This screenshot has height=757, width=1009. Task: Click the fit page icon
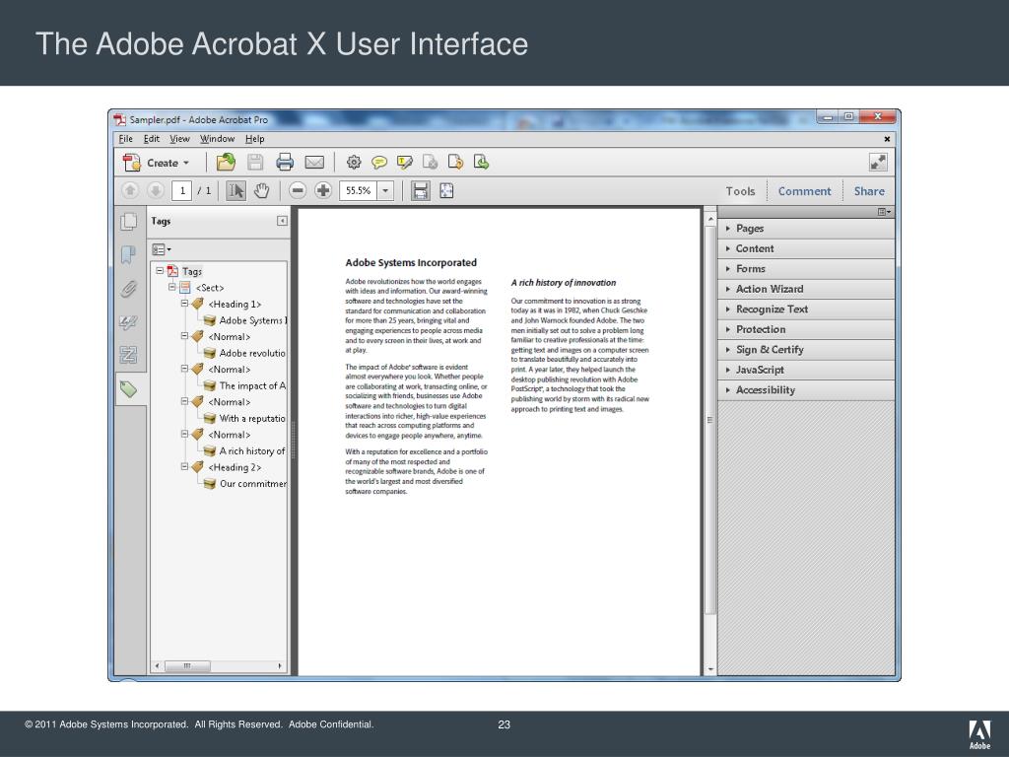pyautogui.click(x=446, y=190)
